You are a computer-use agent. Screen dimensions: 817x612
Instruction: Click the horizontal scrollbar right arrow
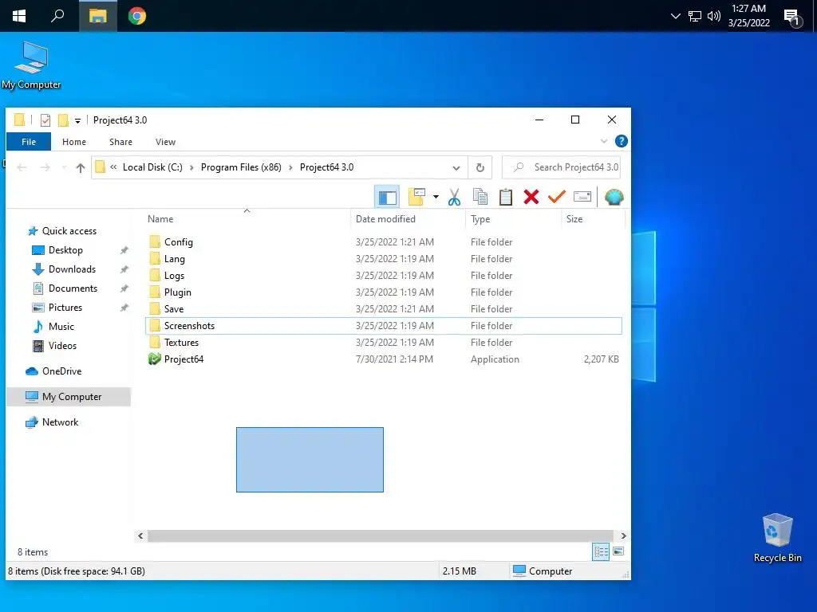623,535
